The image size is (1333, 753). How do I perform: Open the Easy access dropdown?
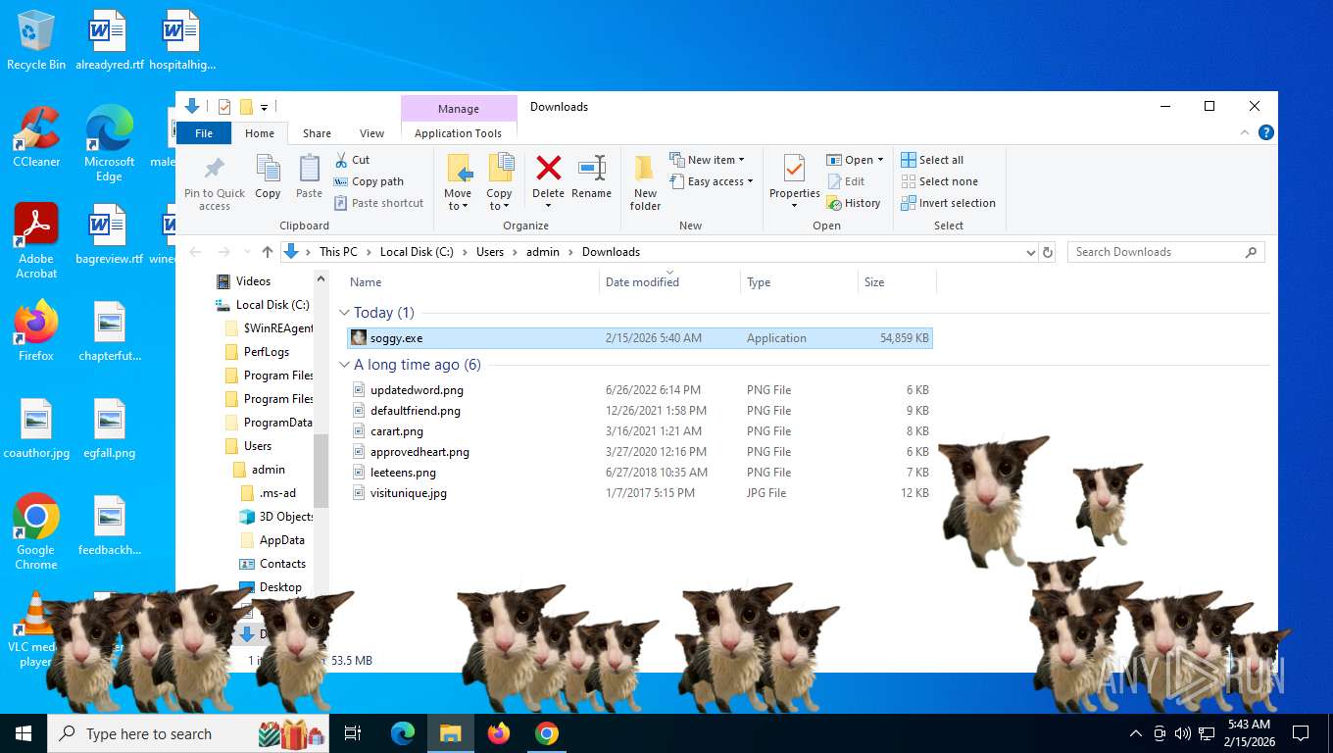point(712,181)
